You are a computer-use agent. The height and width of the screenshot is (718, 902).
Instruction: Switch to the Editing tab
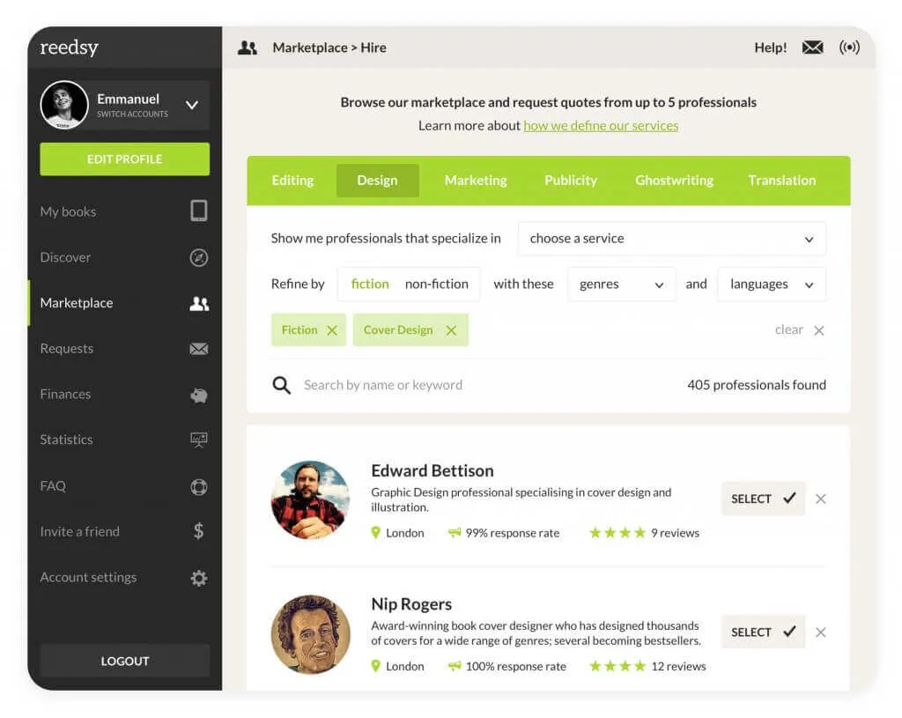point(292,181)
